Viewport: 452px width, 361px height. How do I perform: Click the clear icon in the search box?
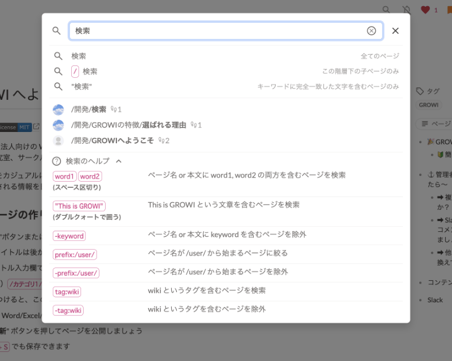(371, 30)
